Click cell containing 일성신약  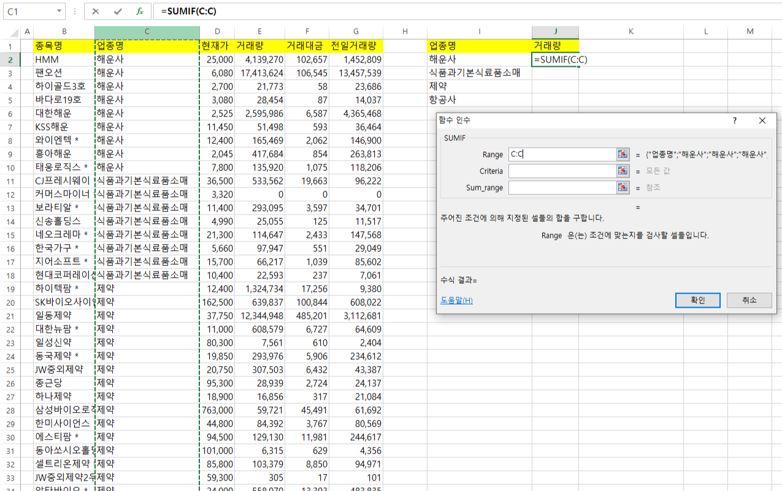[x=64, y=343]
